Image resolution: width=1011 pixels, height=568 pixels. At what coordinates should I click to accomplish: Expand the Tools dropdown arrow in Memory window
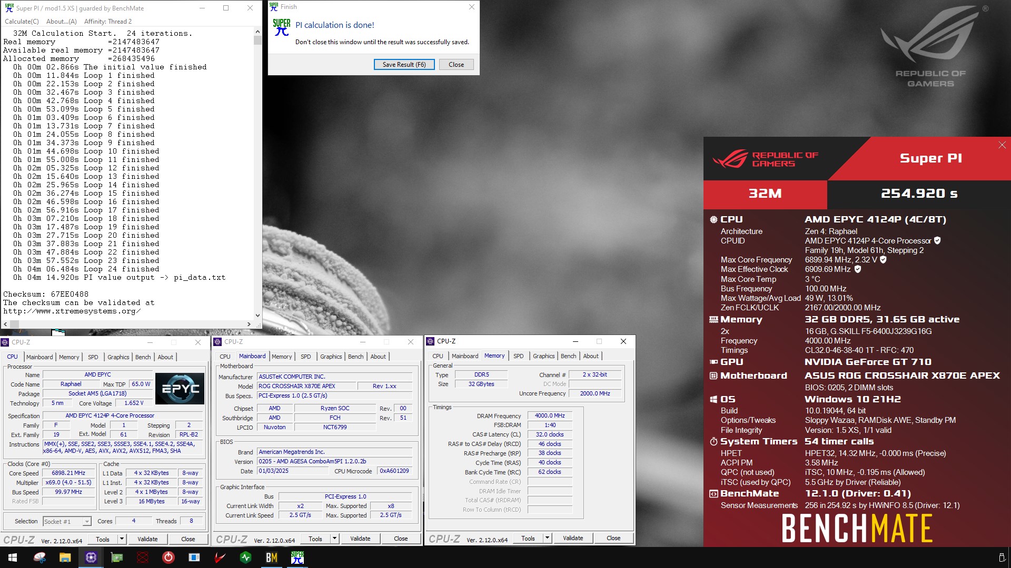point(547,538)
